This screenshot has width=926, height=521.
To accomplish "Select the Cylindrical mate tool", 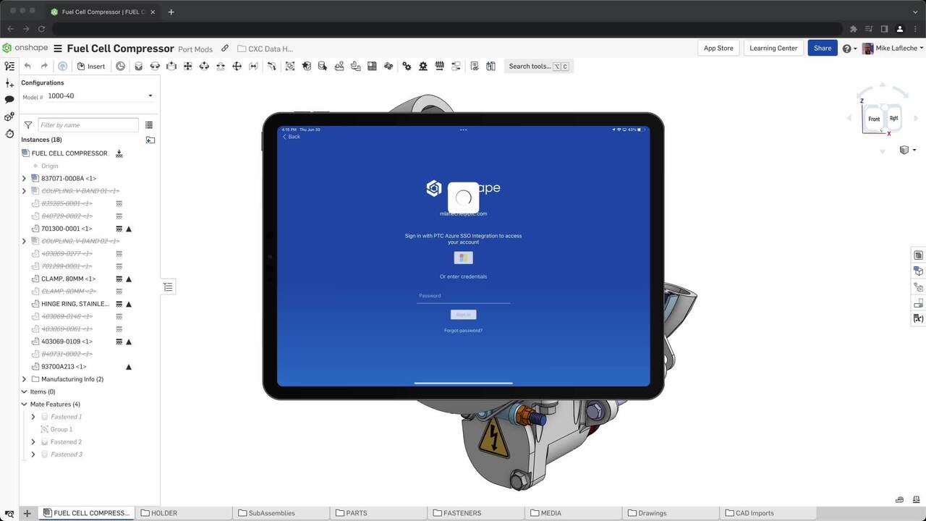I will tap(204, 66).
